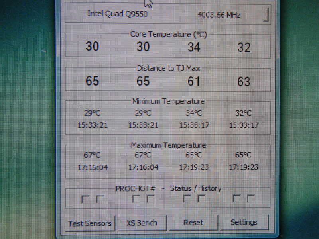Select first core's minimum temperature 29°C
The width and height of the screenshot is (319, 239).
92,113
